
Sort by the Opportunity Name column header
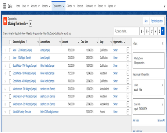tap(20, 42)
